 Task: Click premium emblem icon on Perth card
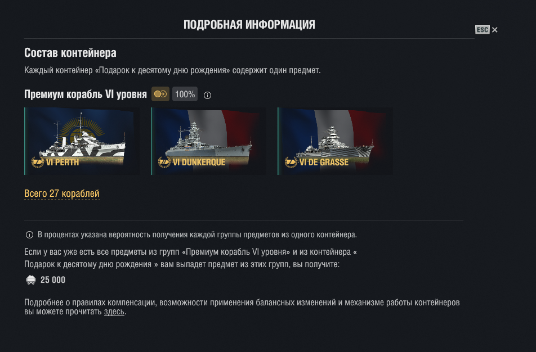(x=38, y=162)
